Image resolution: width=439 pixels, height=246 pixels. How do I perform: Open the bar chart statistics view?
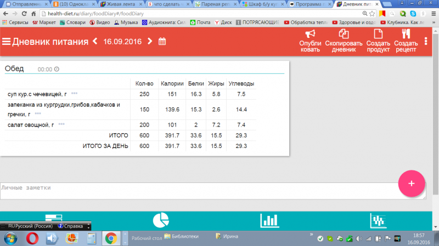point(269,220)
